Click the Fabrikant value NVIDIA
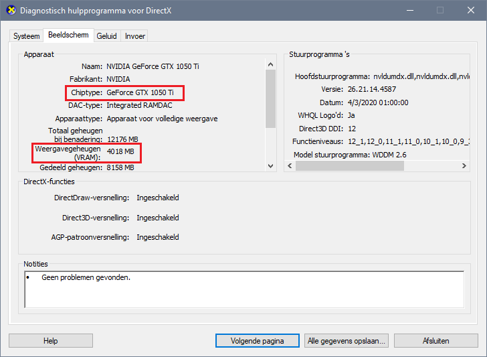The width and height of the screenshot is (487, 357). coord(118,79)
